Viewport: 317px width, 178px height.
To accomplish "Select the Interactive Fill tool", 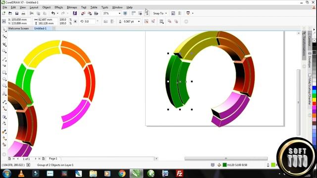I will pos(4,138).
